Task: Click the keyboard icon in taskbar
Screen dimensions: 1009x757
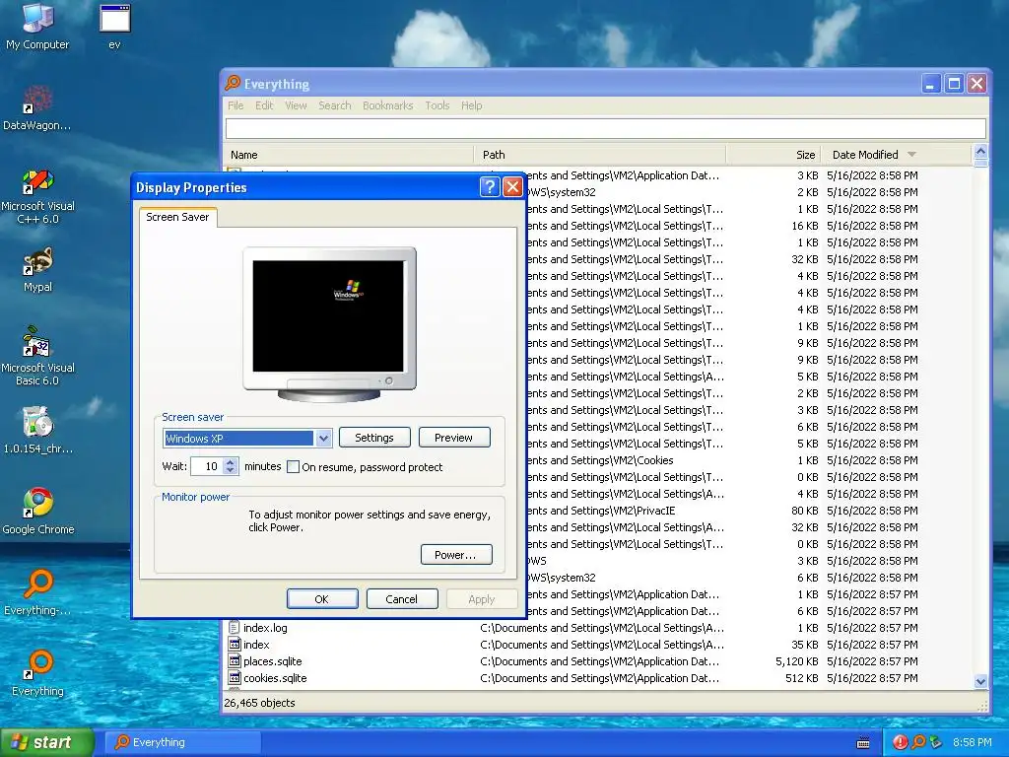Action: 863,743
